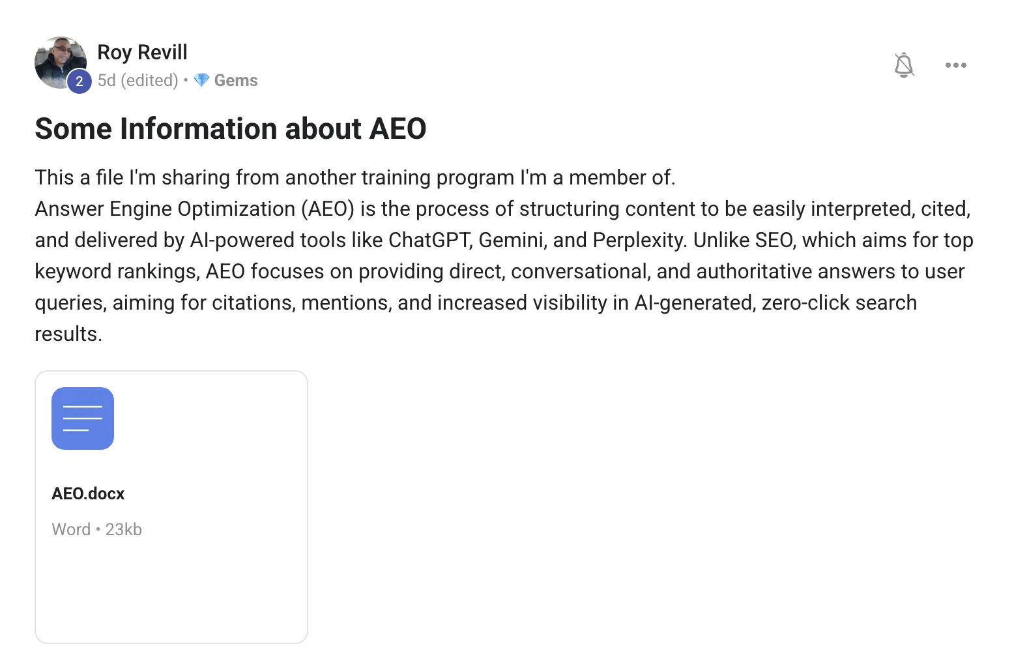
Task: Open post title Some Information about AEO
Action: [231, 128]
